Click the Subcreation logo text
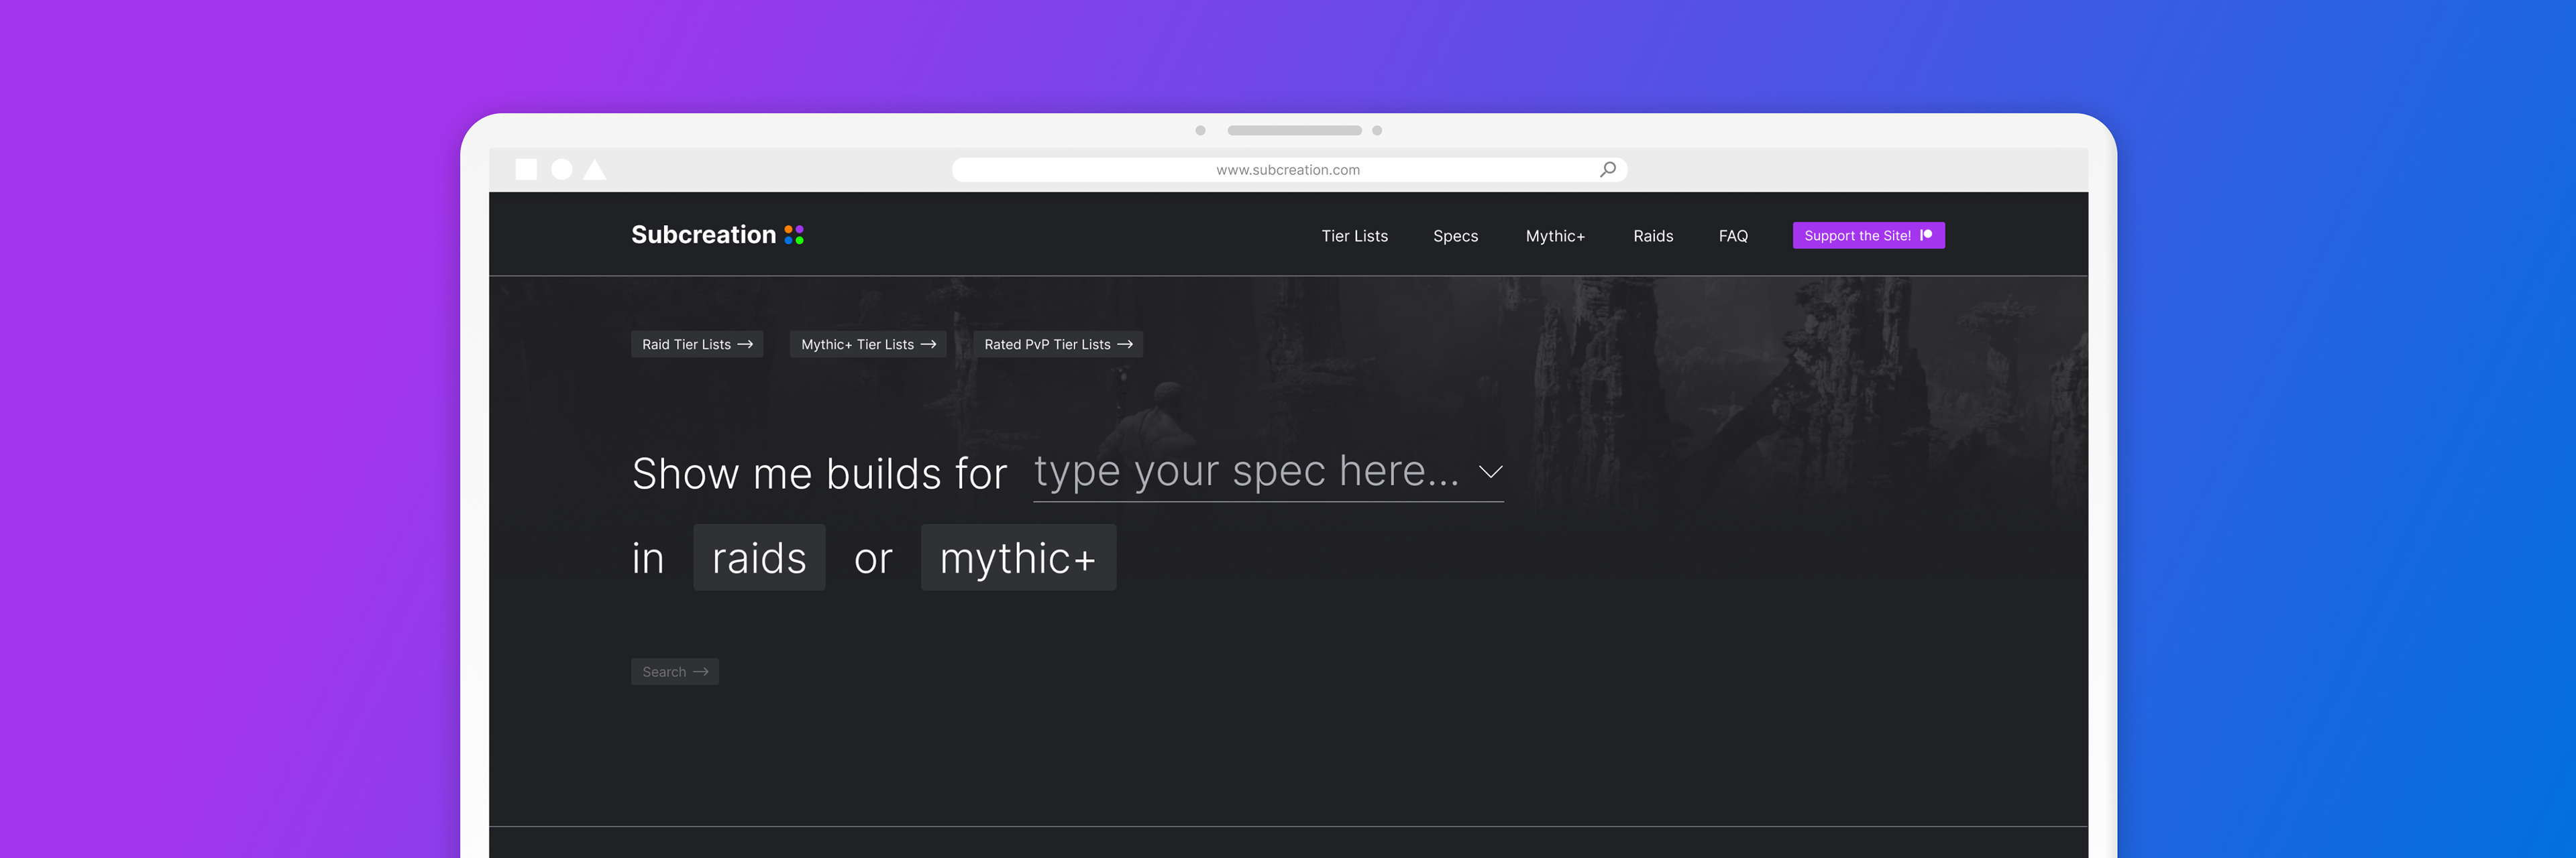 pyautogui.click(x=703, y=235)
